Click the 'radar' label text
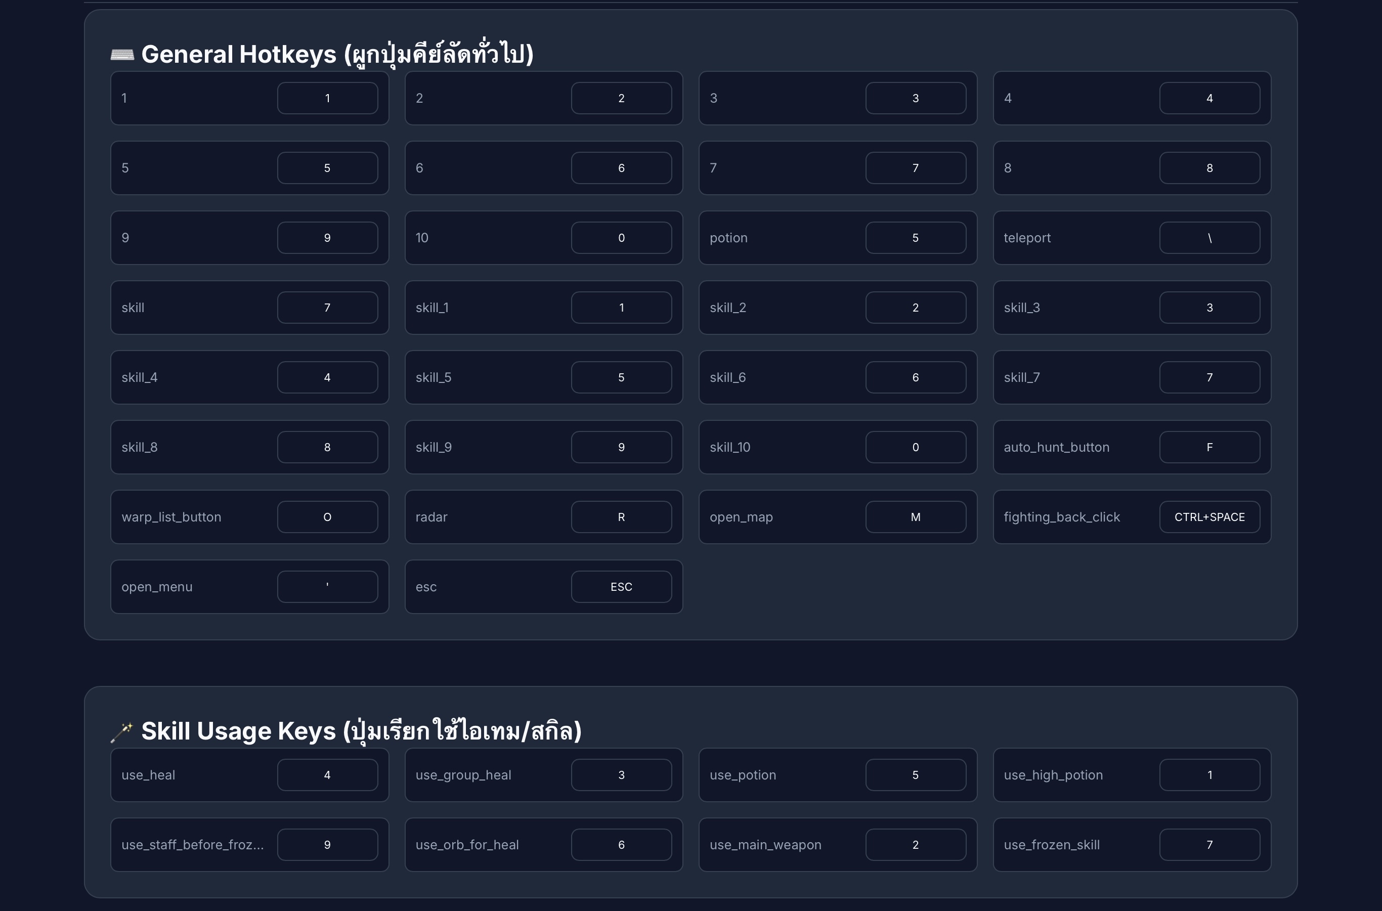1382x911 pixels. (431, 517)
